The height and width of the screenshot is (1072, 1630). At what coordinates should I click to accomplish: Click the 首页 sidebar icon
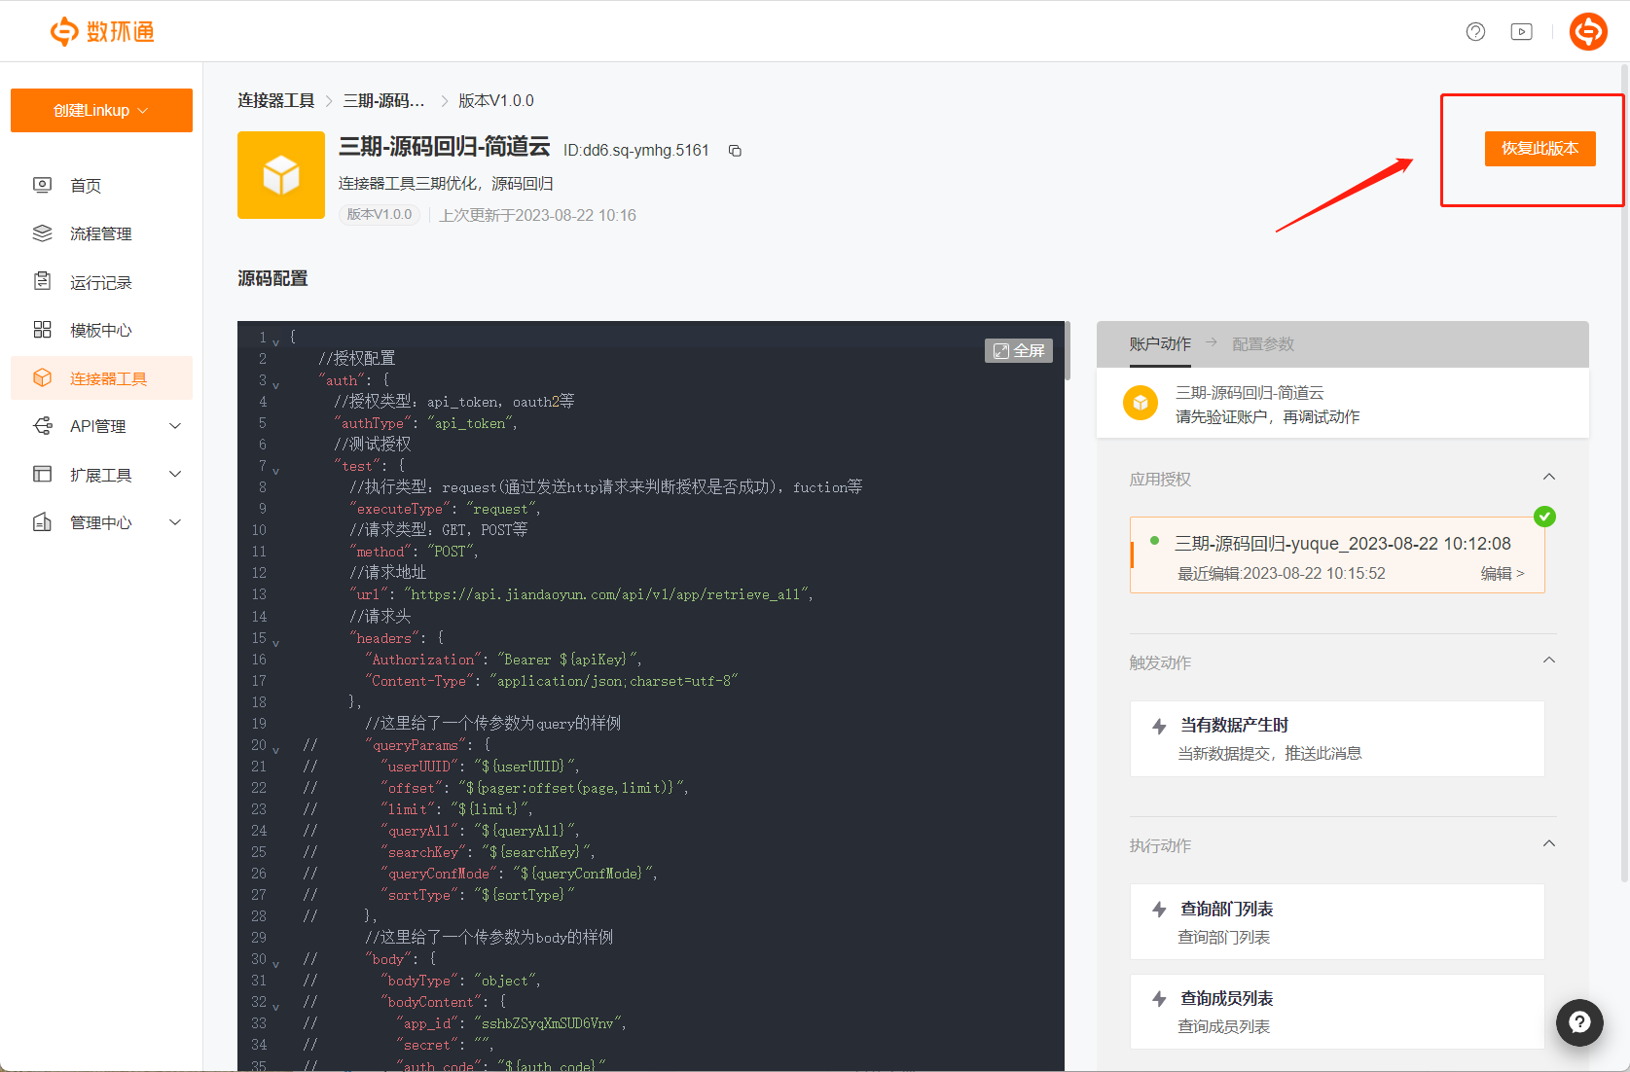coord(43,185)
